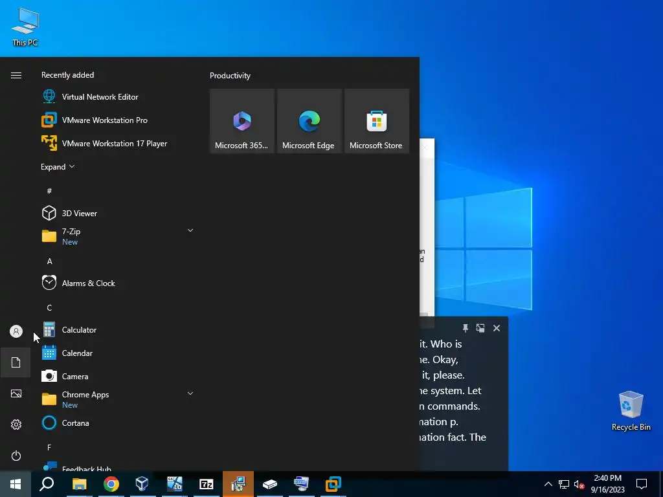Open Alarms & Clock app
This screenshot has width=663, height=497.
point(118,283)
